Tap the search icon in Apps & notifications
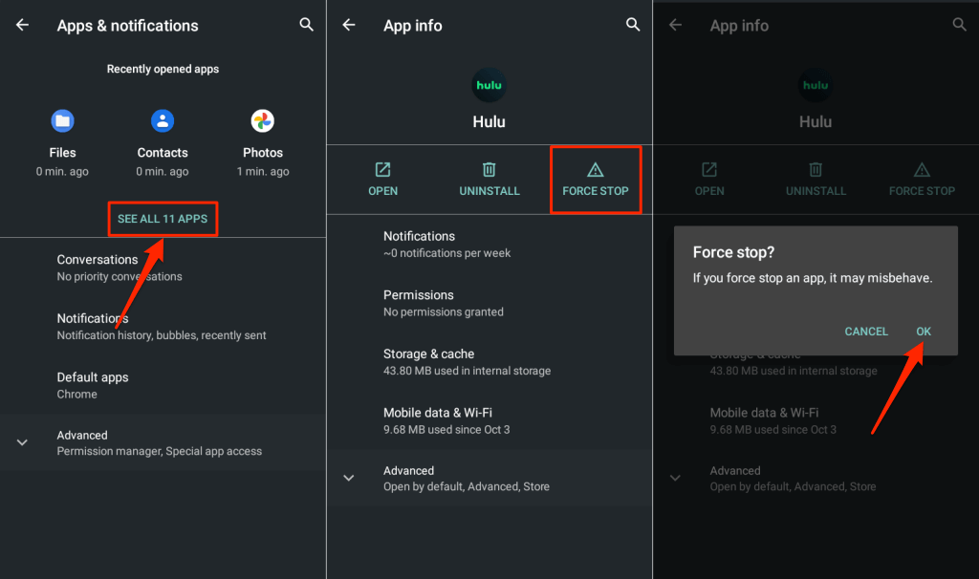This screenshot has height=579, width=979. coord(306,25)
